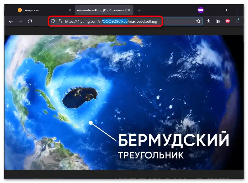Maximize the browser window
The width and height of the screenshot is (248, 183).
(x=225, y=10)
